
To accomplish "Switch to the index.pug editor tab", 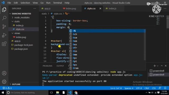I will [71, 8].
